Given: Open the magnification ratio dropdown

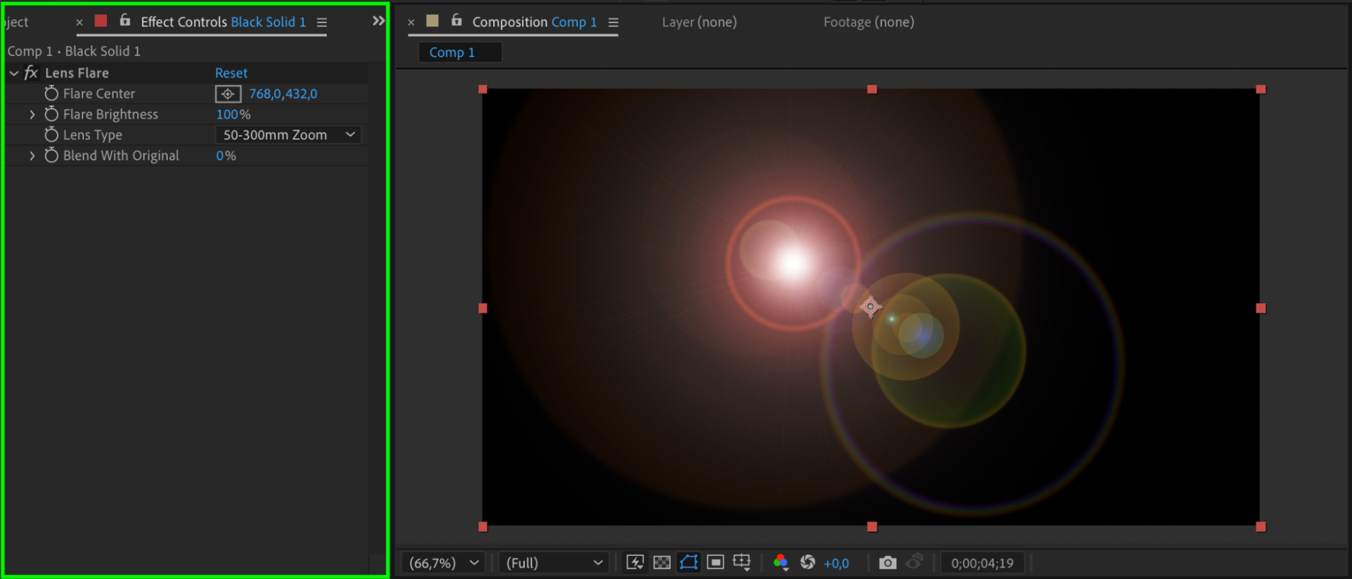Looking at the screenshot, I should tap(444, 563).
